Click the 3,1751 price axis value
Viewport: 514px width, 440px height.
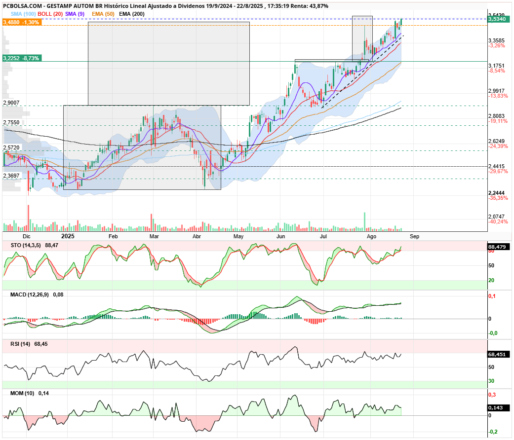pos(496,66)
